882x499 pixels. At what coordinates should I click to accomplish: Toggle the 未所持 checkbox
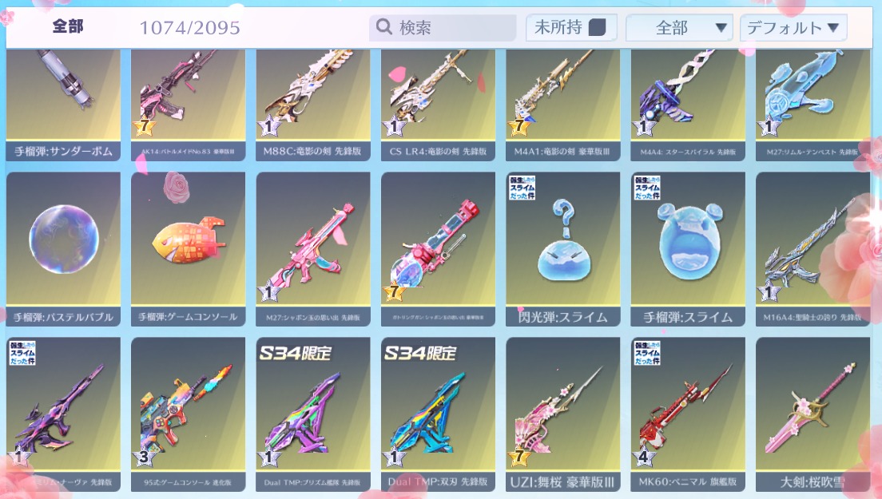tap(597, 27)
